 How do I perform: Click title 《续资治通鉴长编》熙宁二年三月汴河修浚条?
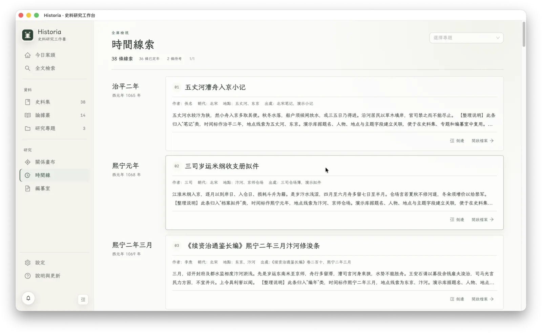(x=253, y=246)
